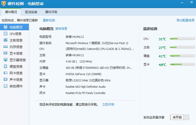Click the 电脑概览 sidebar icon
Screen dimensions: 196x125
coord(5,27)
